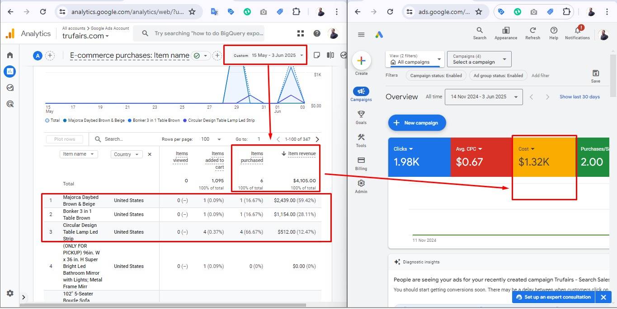Click Analytics account profile avatar
Image resolution: width=617 pixels, height=309 pixels.
[x=333, y=33]
